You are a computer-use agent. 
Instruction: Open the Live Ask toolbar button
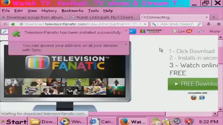[182, 31]
